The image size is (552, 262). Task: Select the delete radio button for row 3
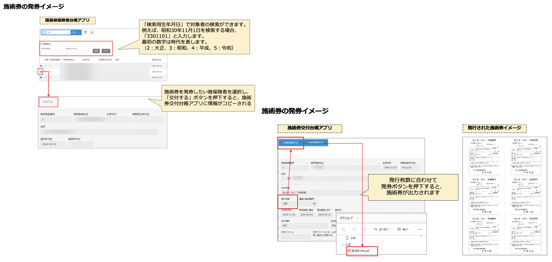(x=46, y=77)
